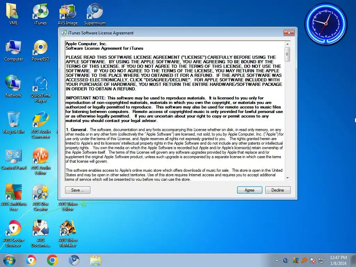
Task: Open AVS Document Converter shortcut
Action: coord(41,233)
